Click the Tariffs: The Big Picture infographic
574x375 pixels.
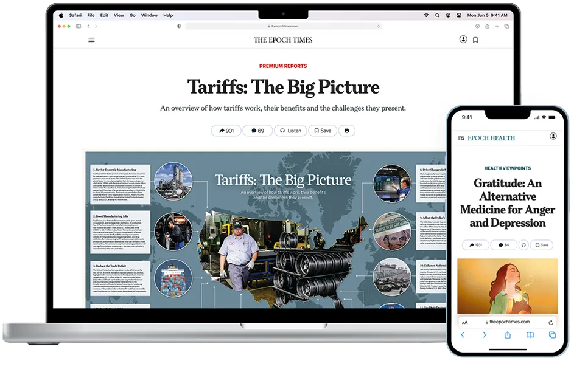click(266, 230)
